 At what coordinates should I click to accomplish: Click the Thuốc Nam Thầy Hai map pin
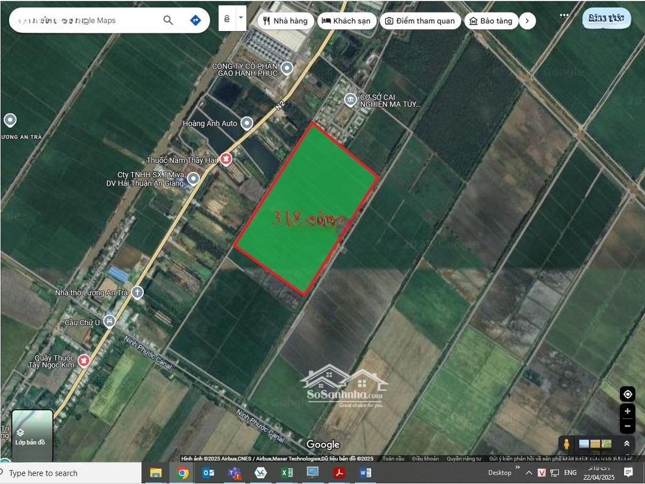[225, 159]
